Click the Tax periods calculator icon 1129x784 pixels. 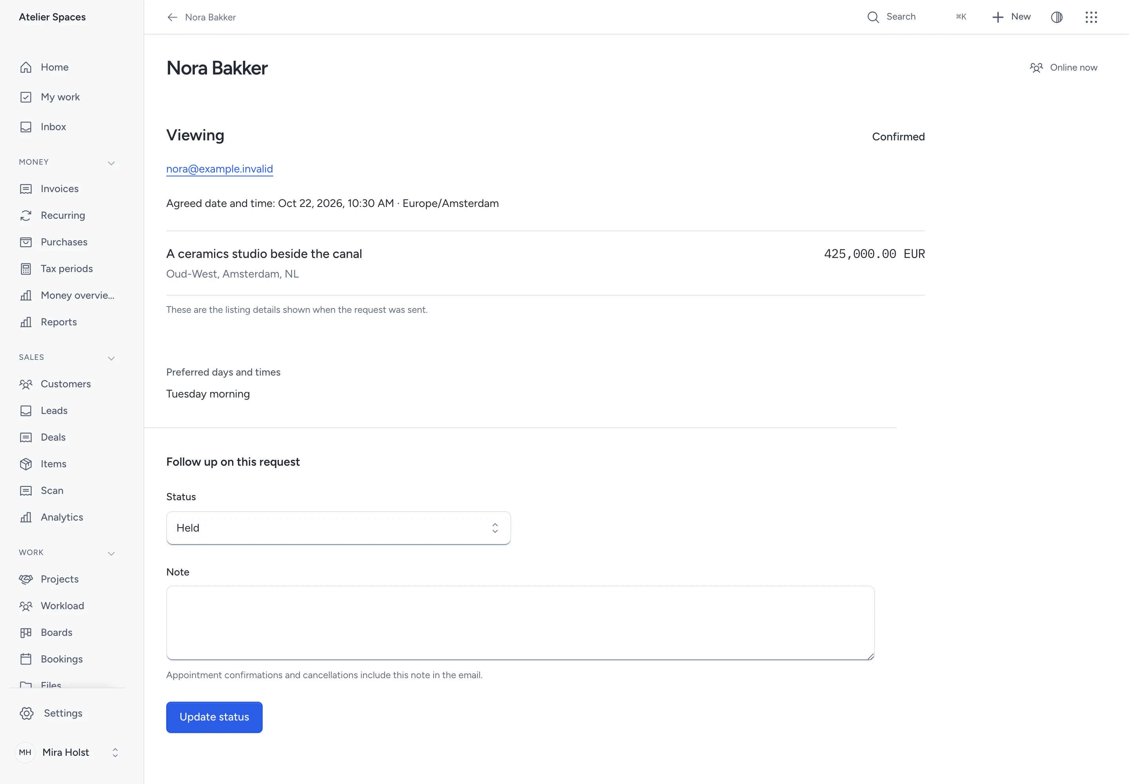pyautogui.click(x=26, y=269)
